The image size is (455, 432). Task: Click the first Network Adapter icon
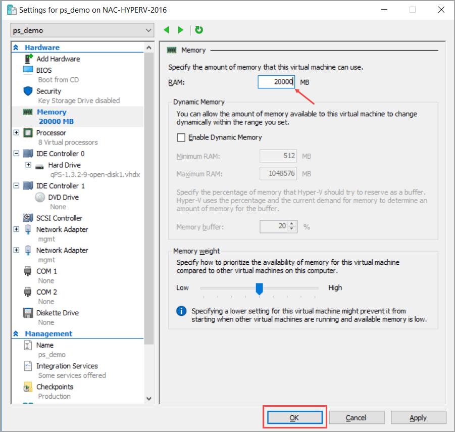tap(28, 229)
